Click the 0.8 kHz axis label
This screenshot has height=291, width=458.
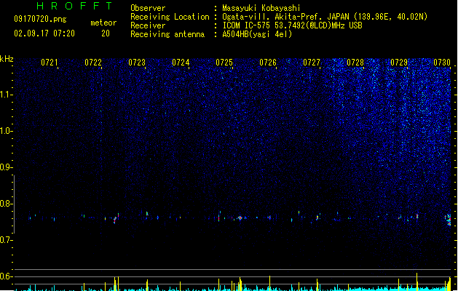point(7,204)
